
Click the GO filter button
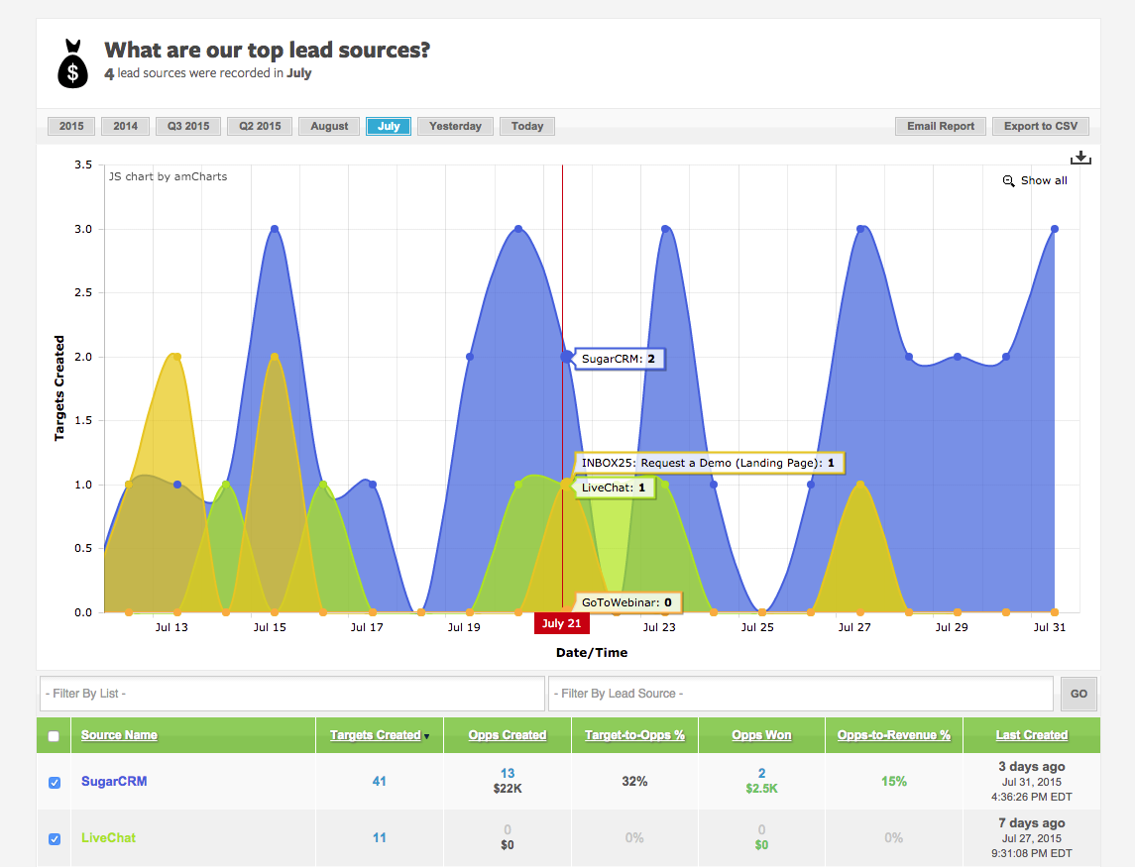(1078, 694)
